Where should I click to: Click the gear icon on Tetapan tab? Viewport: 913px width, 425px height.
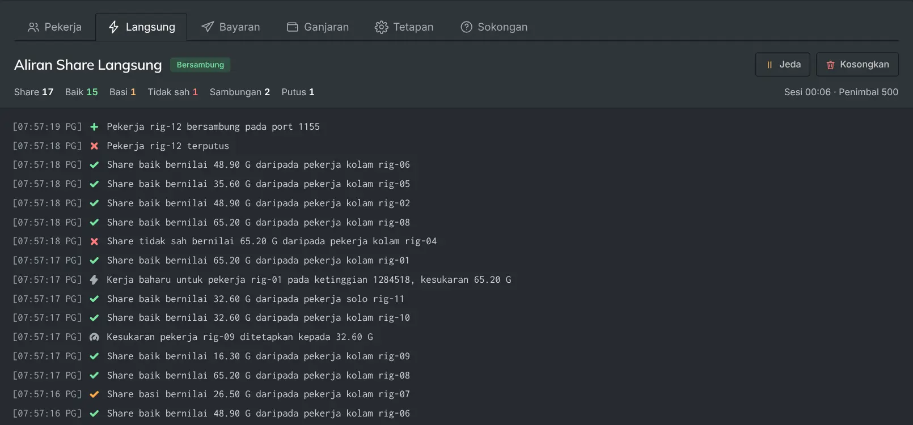point(381,27)
